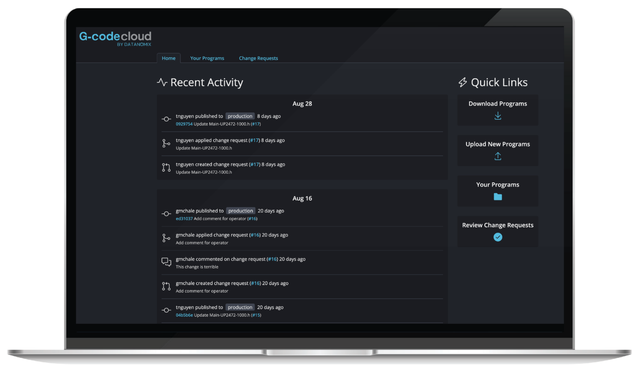Click the pull request icon beside gmchale created change request
This screenshot has width=640, height=377.
coord(166,286)
